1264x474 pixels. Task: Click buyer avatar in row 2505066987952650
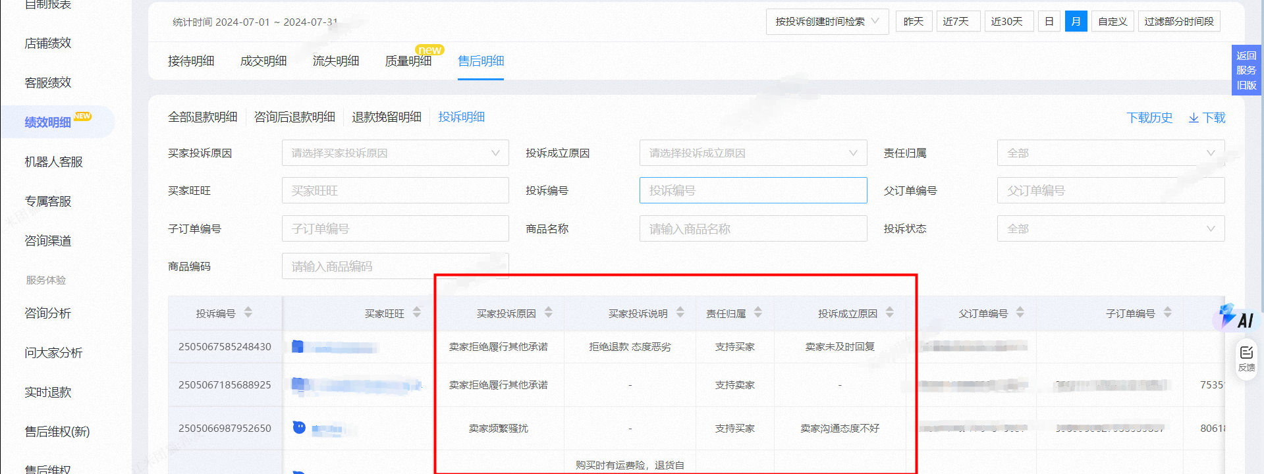pyautogui.click(x=299, y=427)
